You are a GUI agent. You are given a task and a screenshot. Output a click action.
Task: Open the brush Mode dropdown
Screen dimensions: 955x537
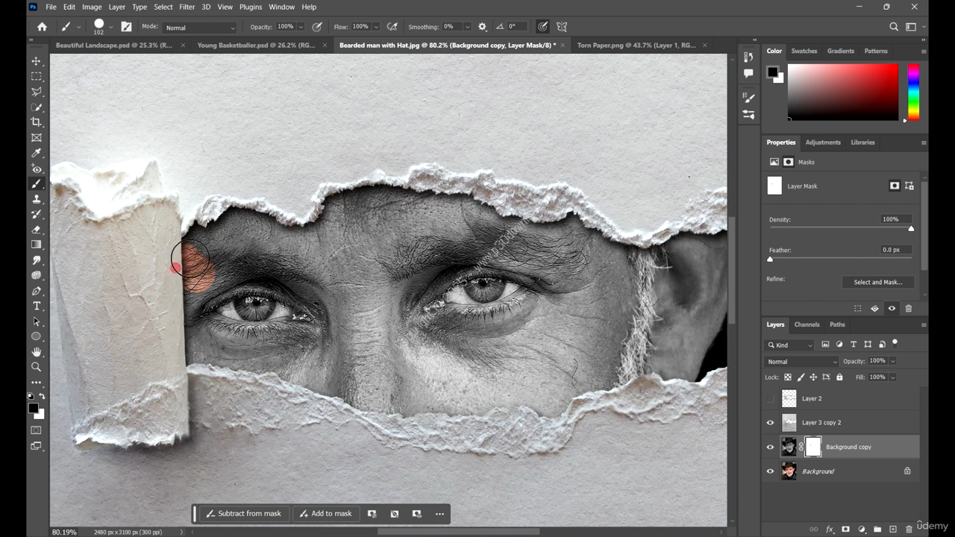click(x=199, y=28)
